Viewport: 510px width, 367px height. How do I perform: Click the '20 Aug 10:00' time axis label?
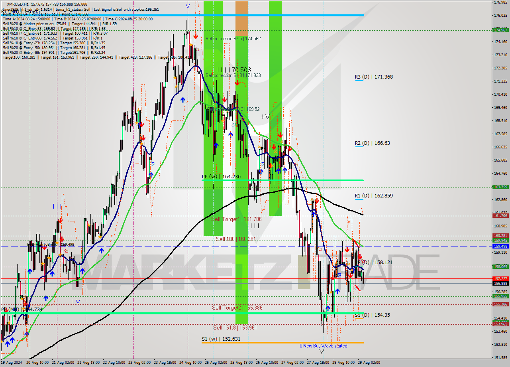pyautogui.click(x=37, y=363)
